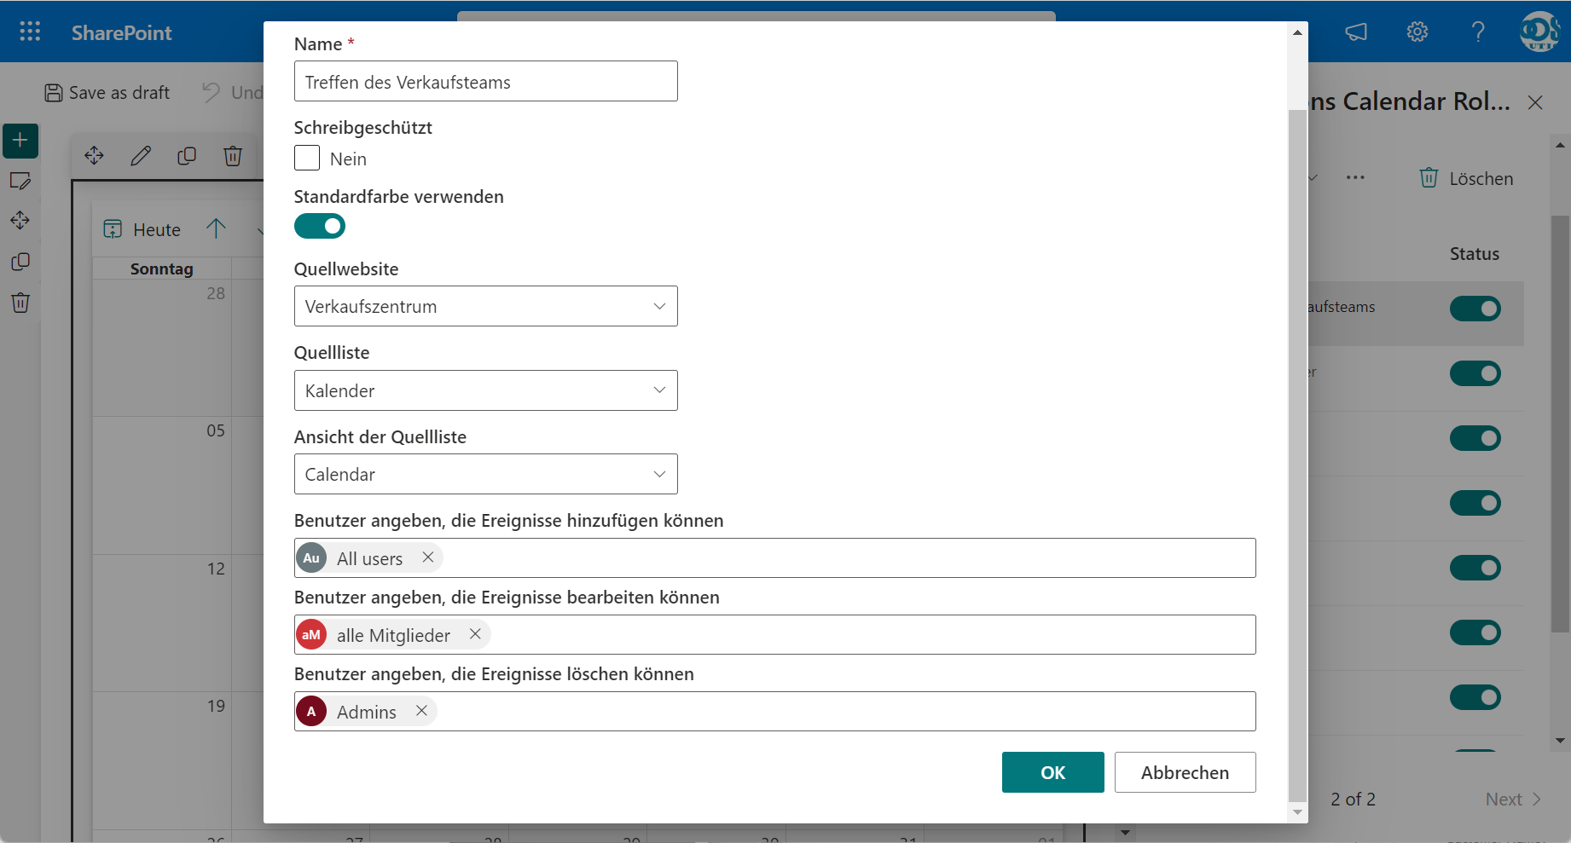Click the dialog scrollbar up arrow
The height and width of the screenshot is (843, 1571).
coord(1297,32)
